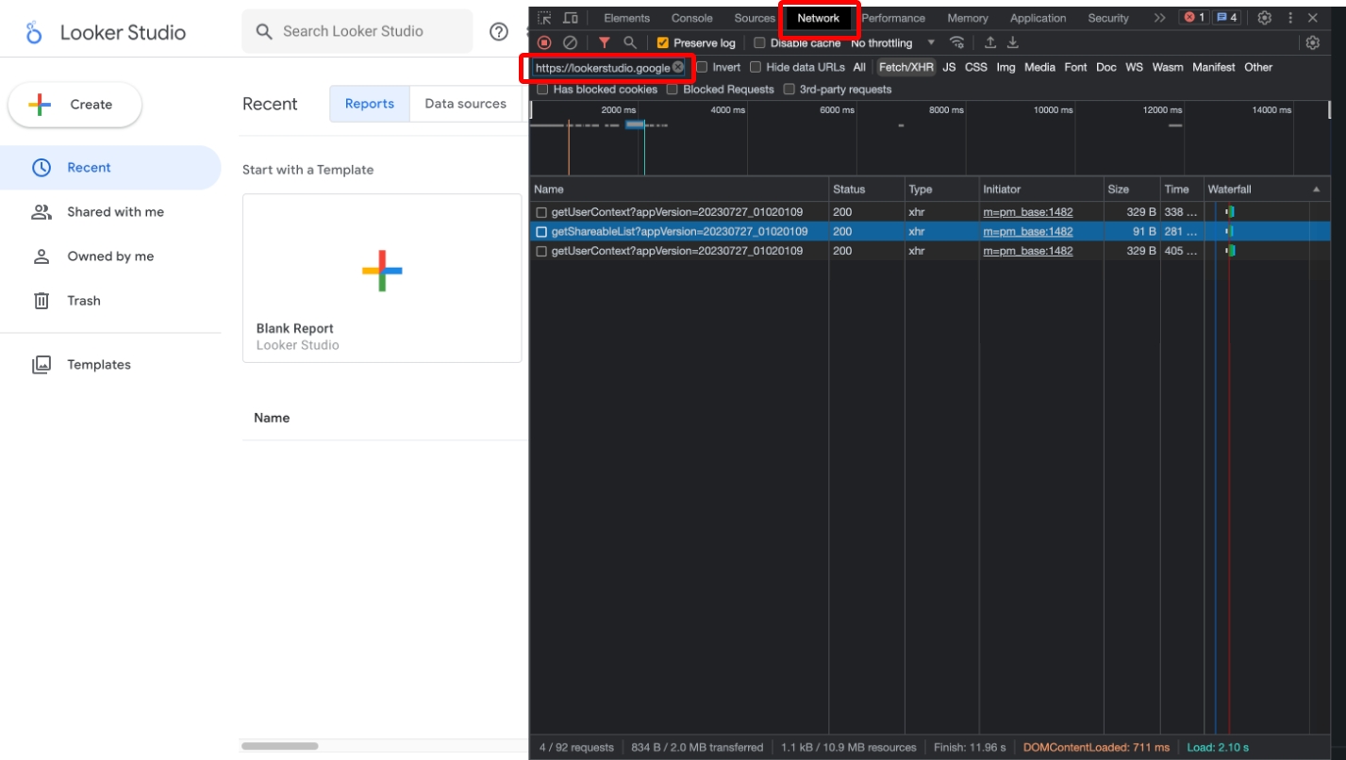Open the Performance tab
This screenshot has width=1346, height=760.
(x=893, y=18)
